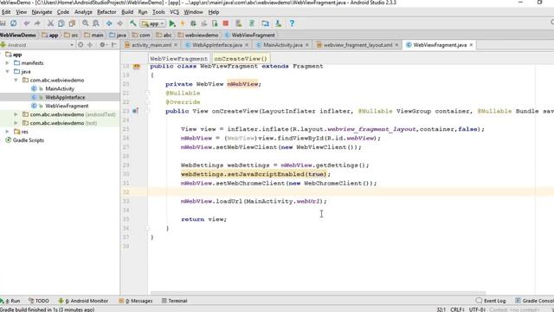Click the Make Project hammer icon

click(133, 23)
